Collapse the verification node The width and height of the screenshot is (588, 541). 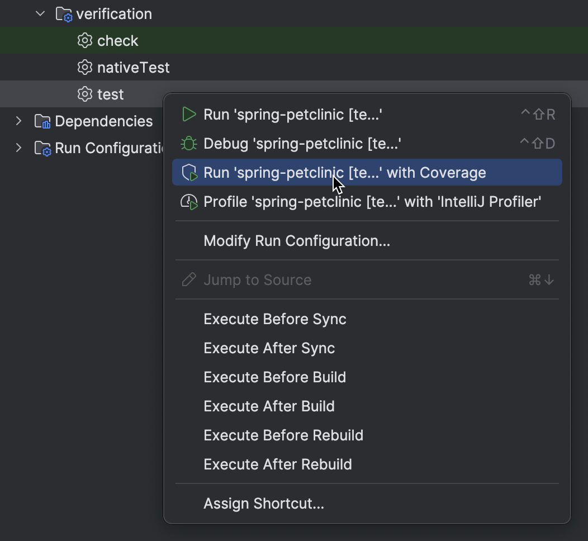39,13
